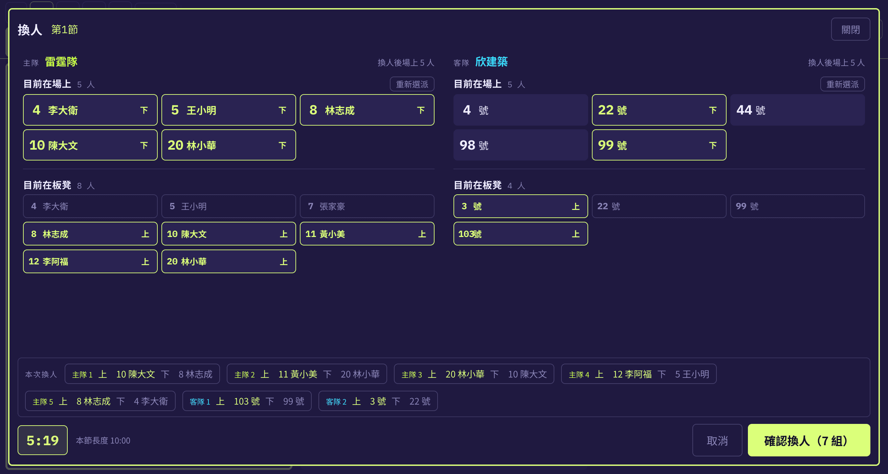Cancel the substitution with 取消

tap(717, 440)
